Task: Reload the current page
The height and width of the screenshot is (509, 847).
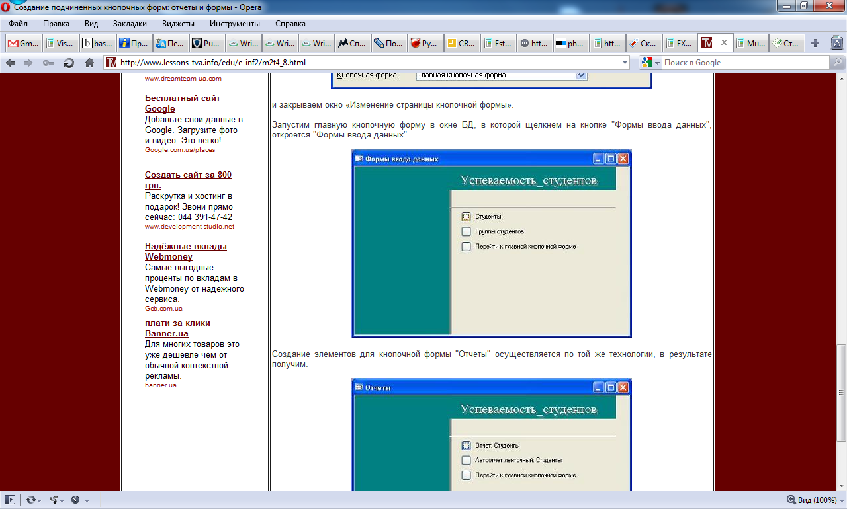Action: pyautogui.click(x=69, y=63)
